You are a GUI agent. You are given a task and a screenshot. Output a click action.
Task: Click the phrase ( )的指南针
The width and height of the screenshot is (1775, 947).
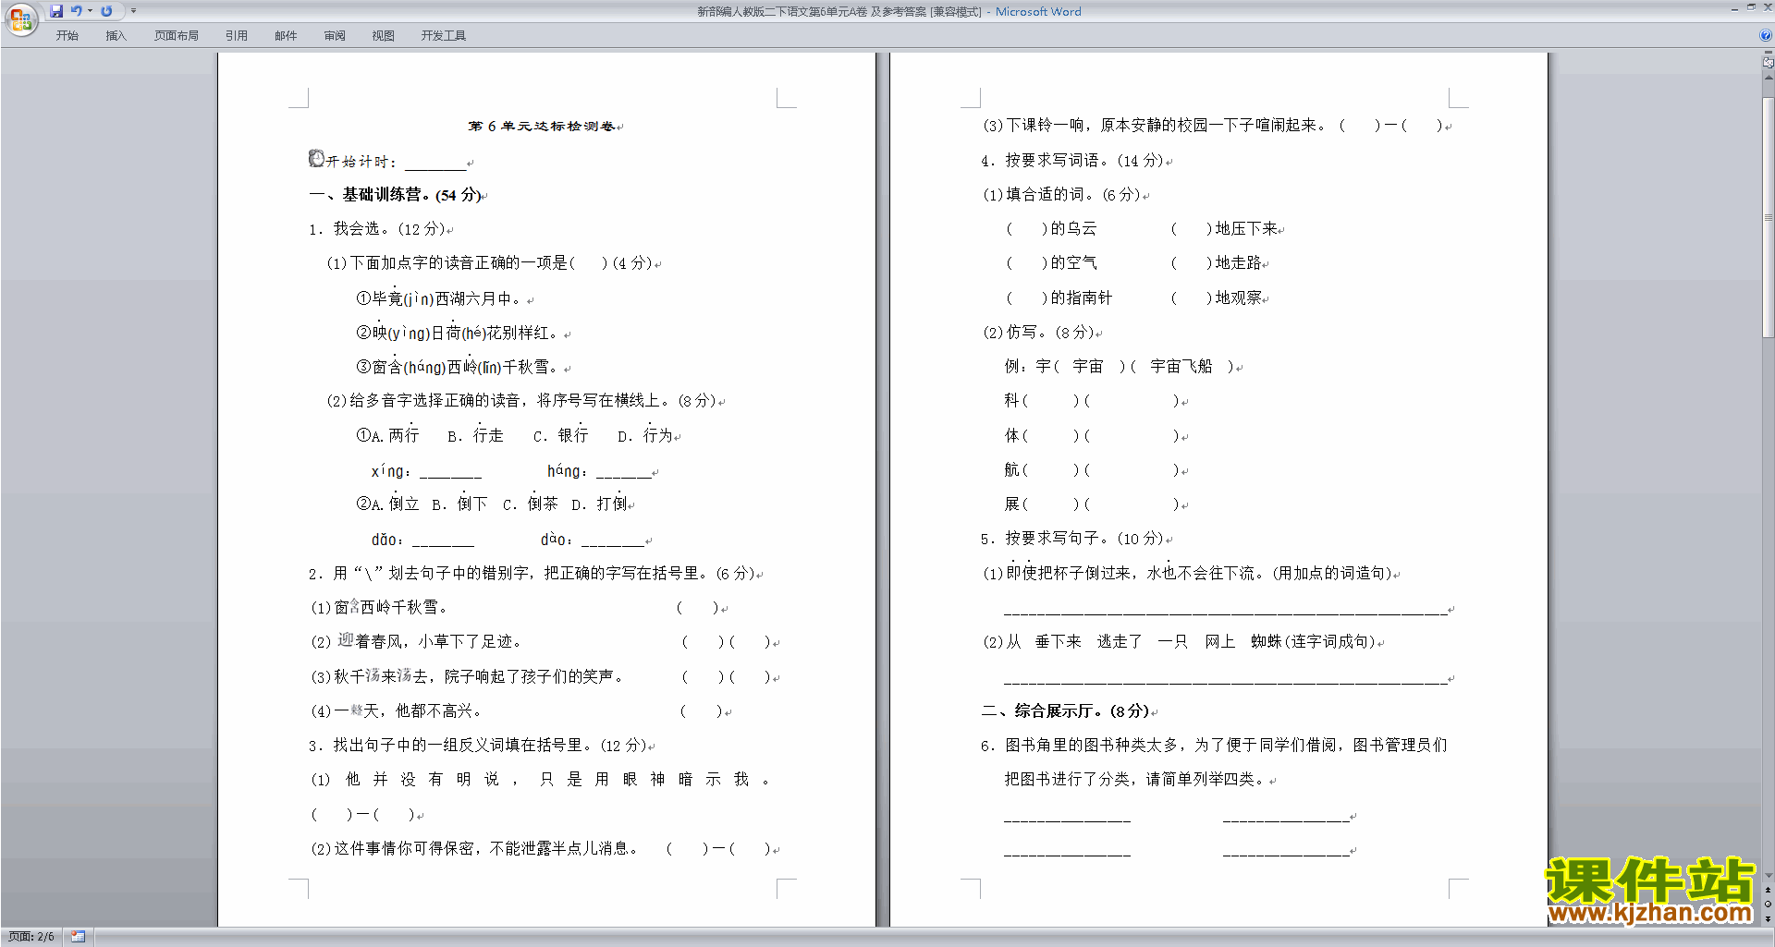(1059, 297)
